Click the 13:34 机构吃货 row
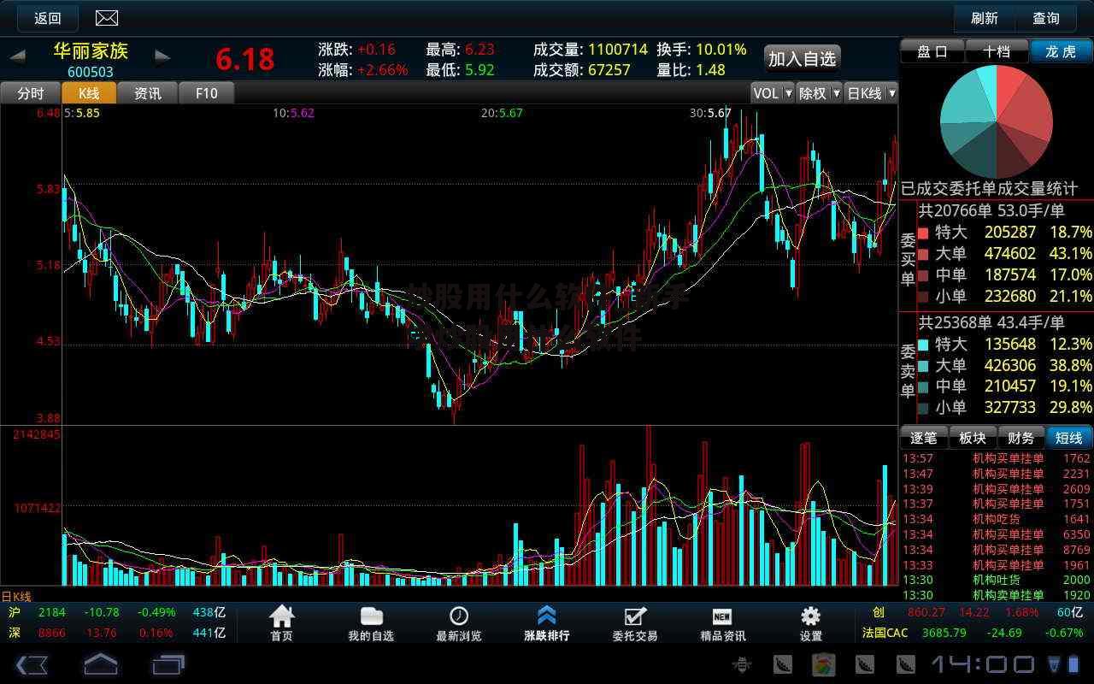 [x=997, y=519]
